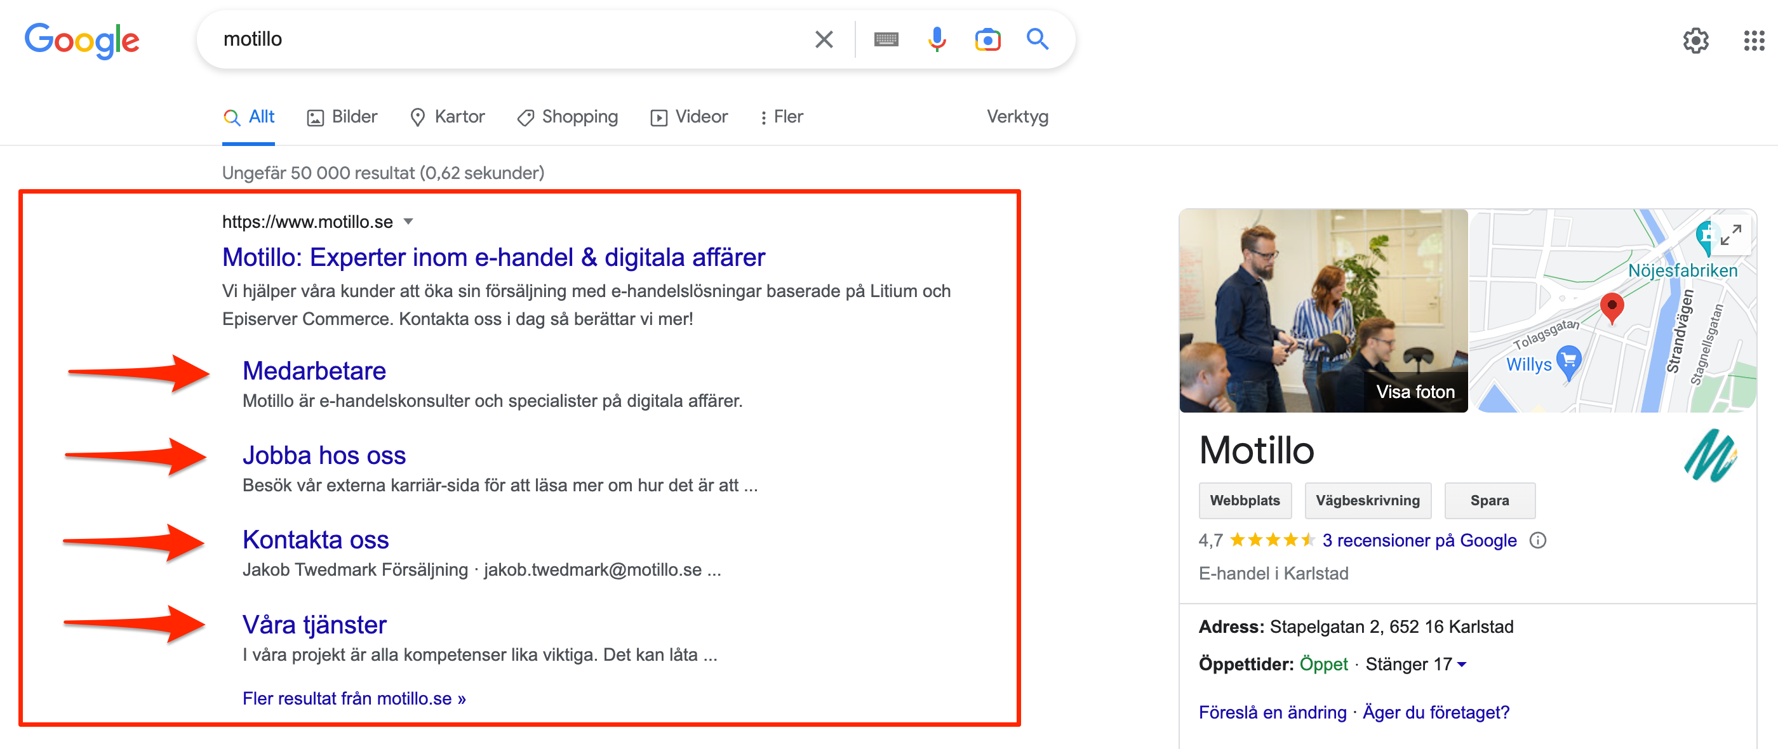Switch to the Shopping tab

(x=567, y=117)
